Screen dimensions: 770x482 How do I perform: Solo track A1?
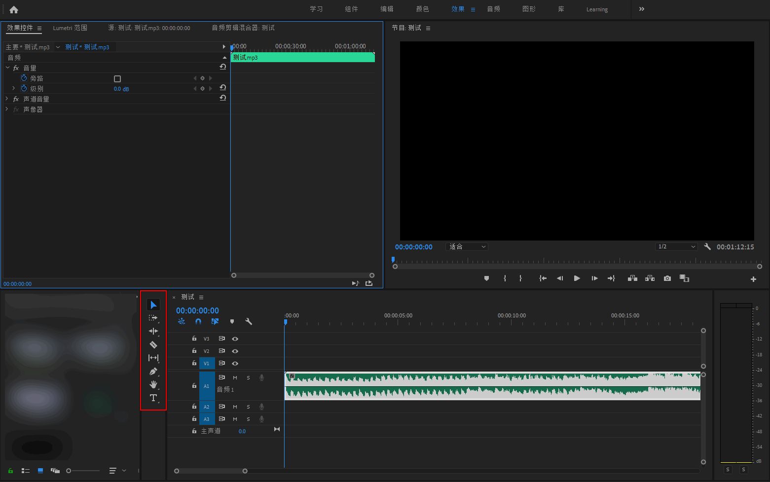248,378
